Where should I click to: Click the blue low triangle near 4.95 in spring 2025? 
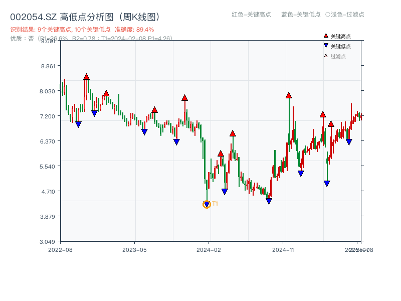(327, 184)
